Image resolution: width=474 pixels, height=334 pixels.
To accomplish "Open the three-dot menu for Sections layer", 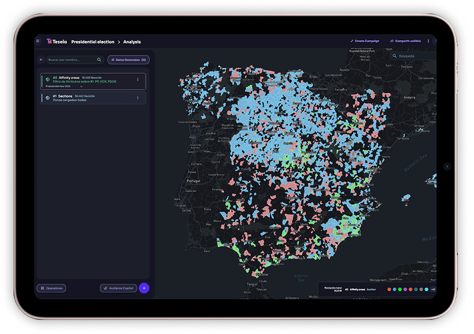I will (x=138, y=97).
